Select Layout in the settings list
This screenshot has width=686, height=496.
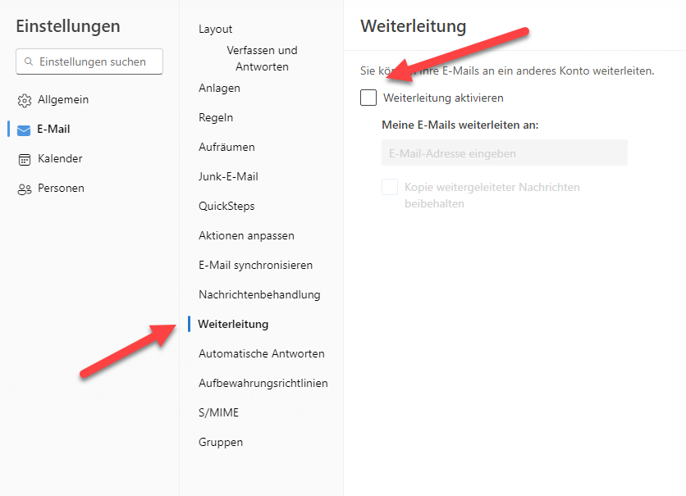coord(215,29)
